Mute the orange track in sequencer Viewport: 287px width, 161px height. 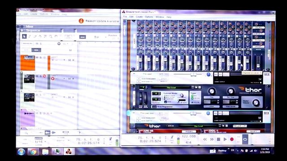37,58
